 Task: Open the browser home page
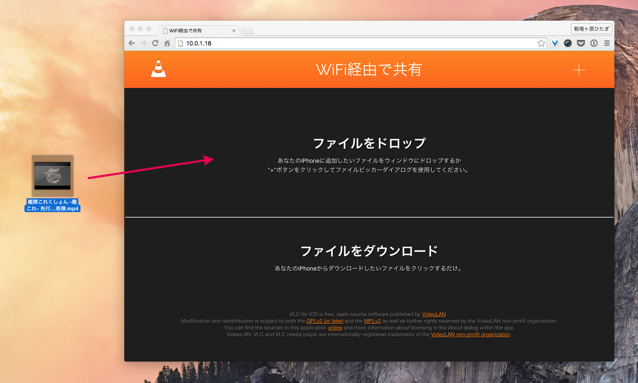click(167, 43)
